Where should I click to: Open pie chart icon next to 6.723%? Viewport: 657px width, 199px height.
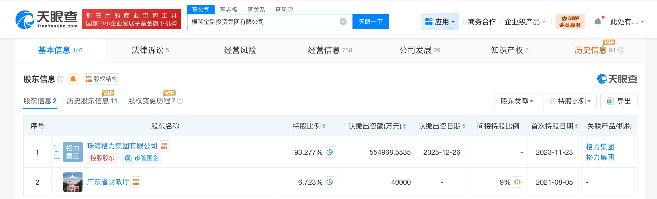[x=329, y=182]
